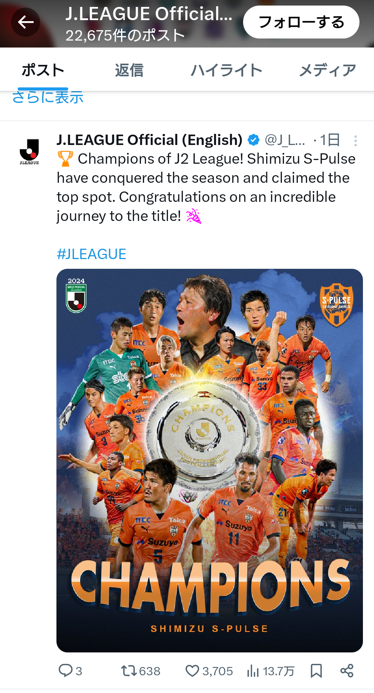Open the メディア tab
374x693 pixels.
point(327,70)
